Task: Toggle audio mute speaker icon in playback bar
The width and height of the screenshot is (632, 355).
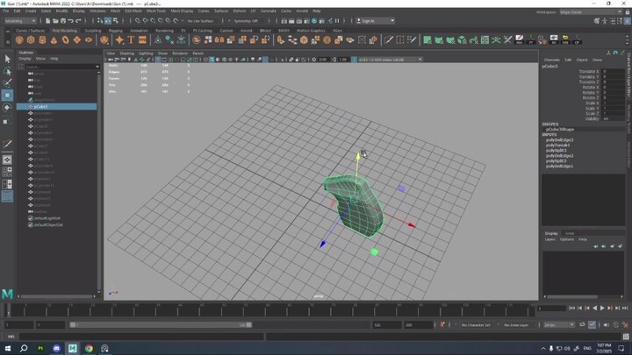Action: [x=607, y=325]
